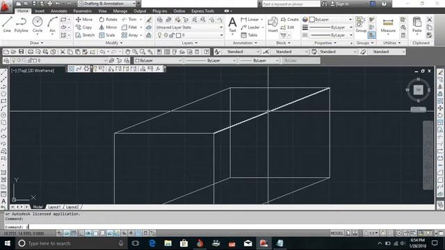445x250 pixels.
Task: Select the Circle tool
Action: pos(38,25)
